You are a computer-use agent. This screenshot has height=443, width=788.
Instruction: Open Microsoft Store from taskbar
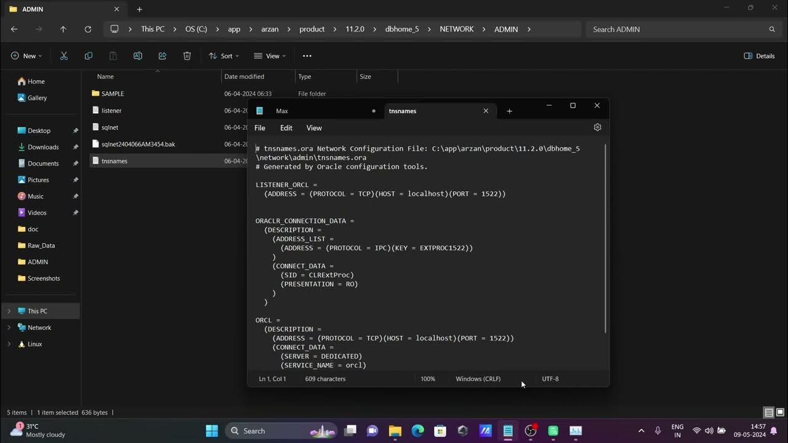click(x=440, y=431)
